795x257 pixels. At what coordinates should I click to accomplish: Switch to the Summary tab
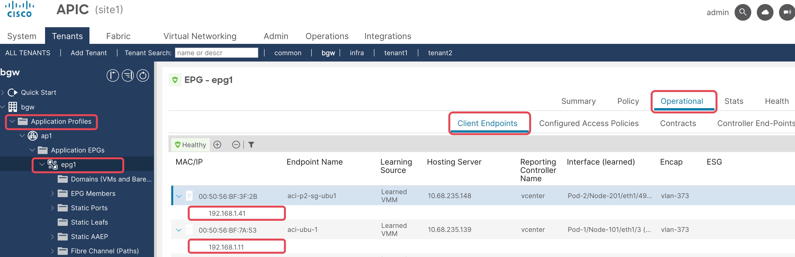click(578, 101)
